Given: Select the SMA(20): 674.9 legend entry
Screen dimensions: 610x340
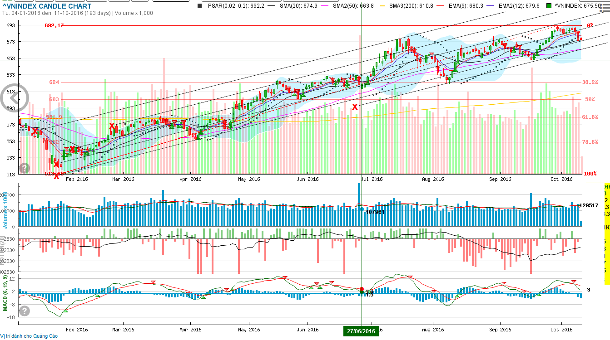Looking at the screenshot, I should (299, 6).
